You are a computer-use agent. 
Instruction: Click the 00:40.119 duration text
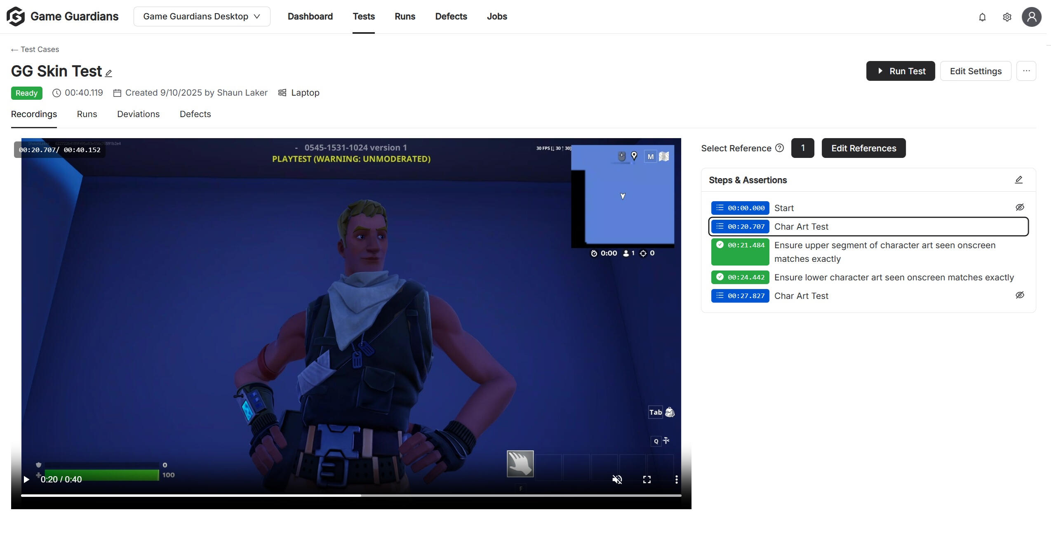84,93
